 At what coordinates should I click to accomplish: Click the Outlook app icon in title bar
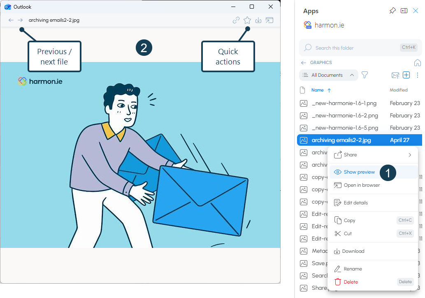(7, 7)
